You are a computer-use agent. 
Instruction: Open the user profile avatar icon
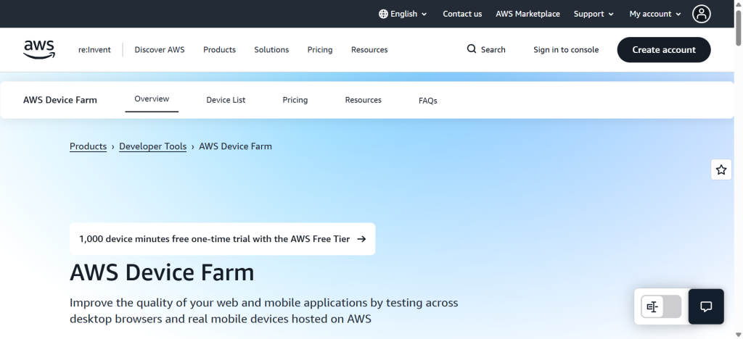[702, 14]
